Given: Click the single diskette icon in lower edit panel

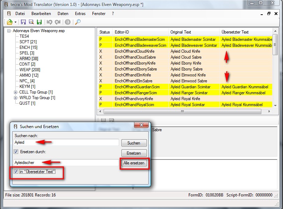Looking at the screenshot, I should click(x=103, y=120).
